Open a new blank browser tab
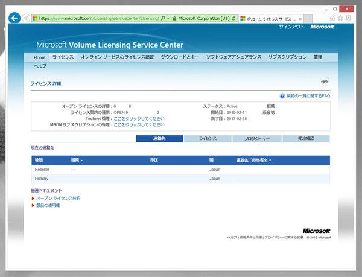Viewport: 362px width, 277px height. click(308, 19)
